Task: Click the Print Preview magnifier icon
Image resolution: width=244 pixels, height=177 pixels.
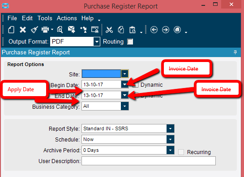Action: pyautogui.click(x=60, y=30)
